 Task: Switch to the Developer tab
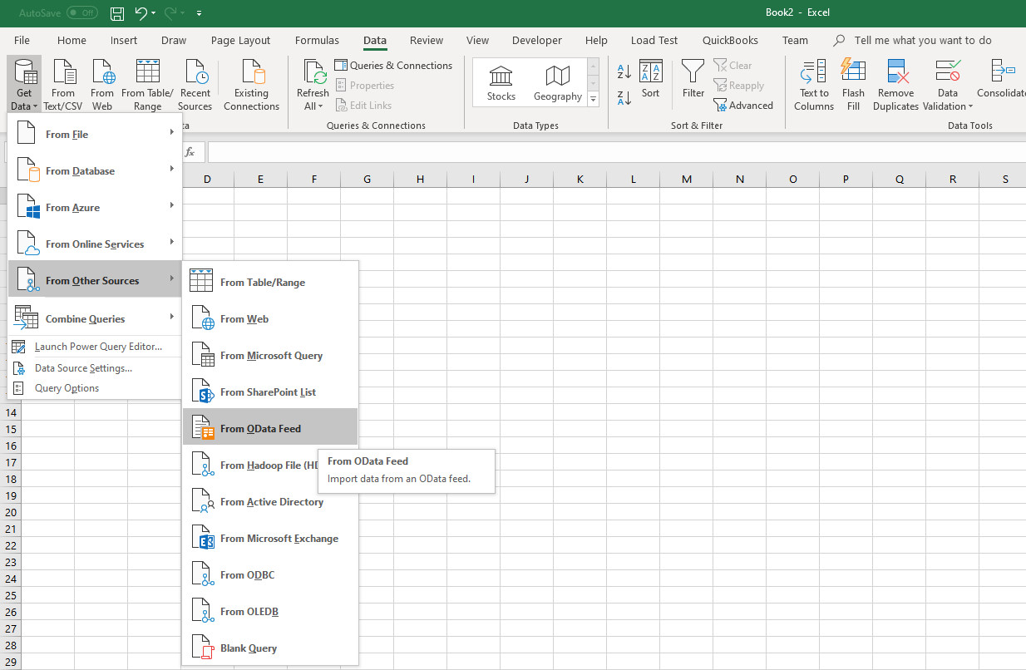coord(536,40)
